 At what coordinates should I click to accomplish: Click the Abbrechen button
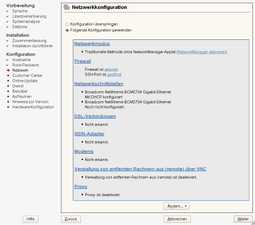point(177,219)
